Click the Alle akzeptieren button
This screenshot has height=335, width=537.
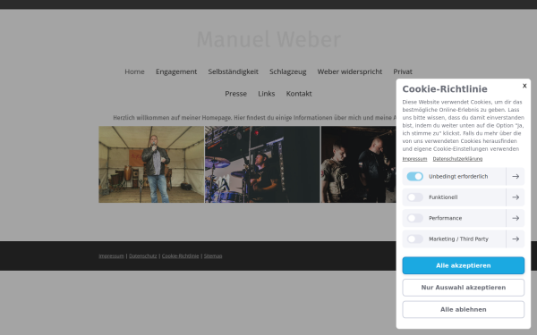click(x=463, y=265)
